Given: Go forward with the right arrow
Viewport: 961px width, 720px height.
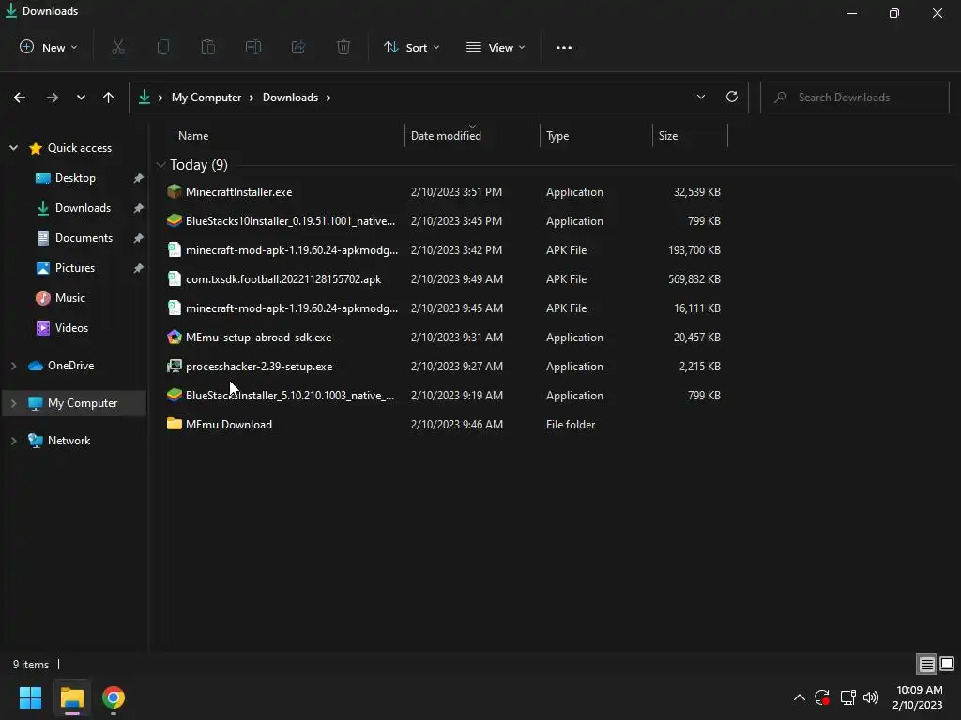Looking at the screenshot, I should (x=53, y=97).
